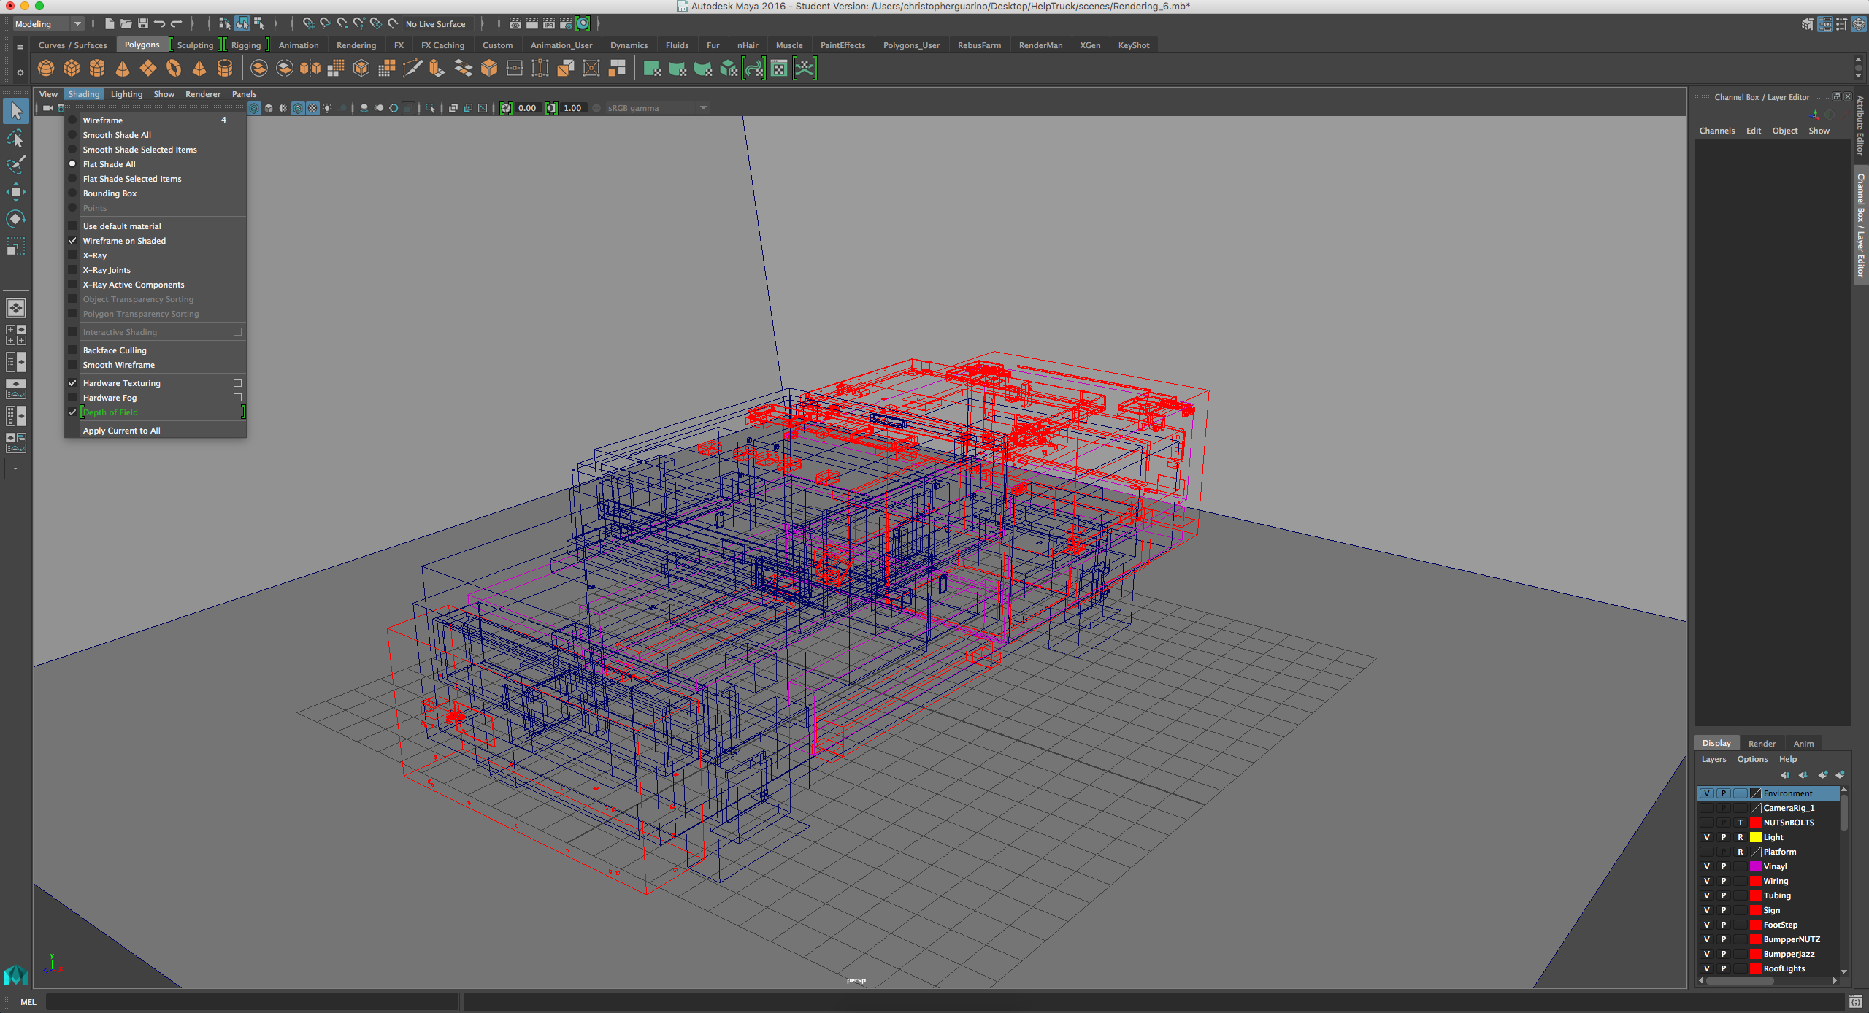Select the Lasso selection tool
The width and height of the screenshot is (1869, 1013).
coord(16,139)
